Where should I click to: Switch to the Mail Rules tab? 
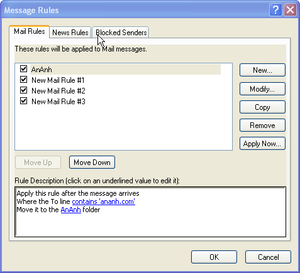tap(29, 31)
